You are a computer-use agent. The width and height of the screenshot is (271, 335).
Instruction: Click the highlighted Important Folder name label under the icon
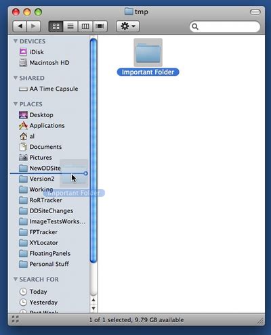[x=148, y=72]
